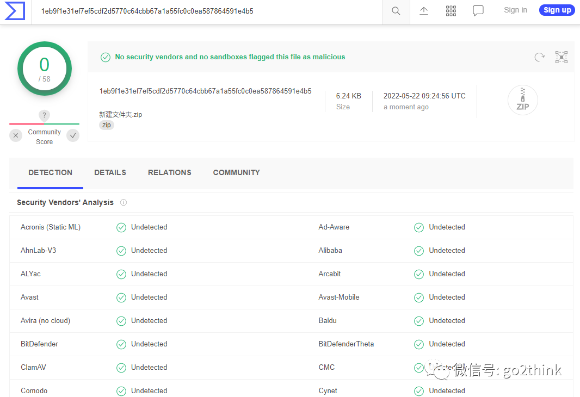580x397 pixels.
Task: Click the CMC vendor name
Action: [326, 368]
